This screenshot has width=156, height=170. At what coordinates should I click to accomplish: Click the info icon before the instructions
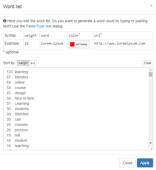tap(5, 21)
